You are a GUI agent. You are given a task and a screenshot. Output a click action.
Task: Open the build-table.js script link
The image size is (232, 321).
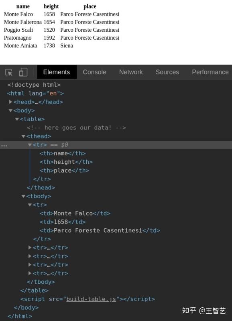point(91,299)
